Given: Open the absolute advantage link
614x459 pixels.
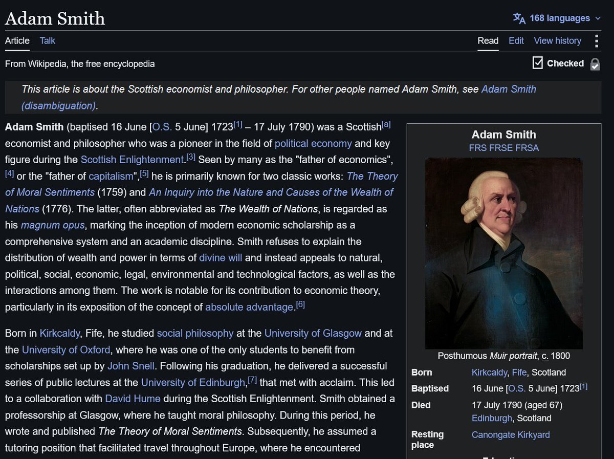Looking at the screenshot, I should [250, 307].
